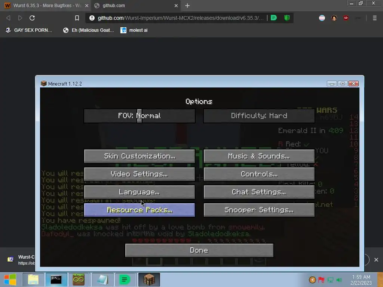Screen dimensions: 383x287
Task: Open Video Settings menu
Action: click(140, 174)
